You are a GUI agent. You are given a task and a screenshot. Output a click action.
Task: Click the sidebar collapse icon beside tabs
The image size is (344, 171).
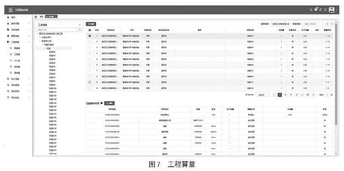pyautogui.click(x=36, y=16)
